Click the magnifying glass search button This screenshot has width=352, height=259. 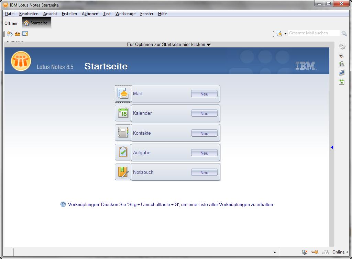tap(344, 33)
